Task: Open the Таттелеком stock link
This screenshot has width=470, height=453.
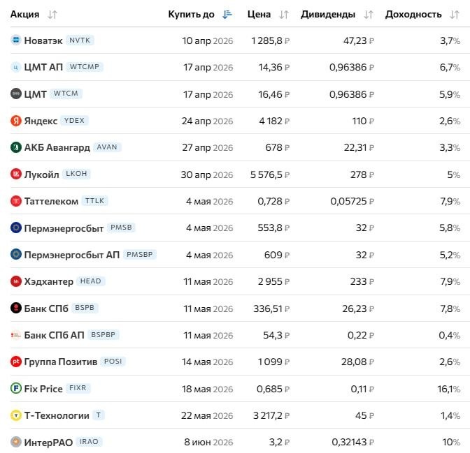Action: click(51, 201)
